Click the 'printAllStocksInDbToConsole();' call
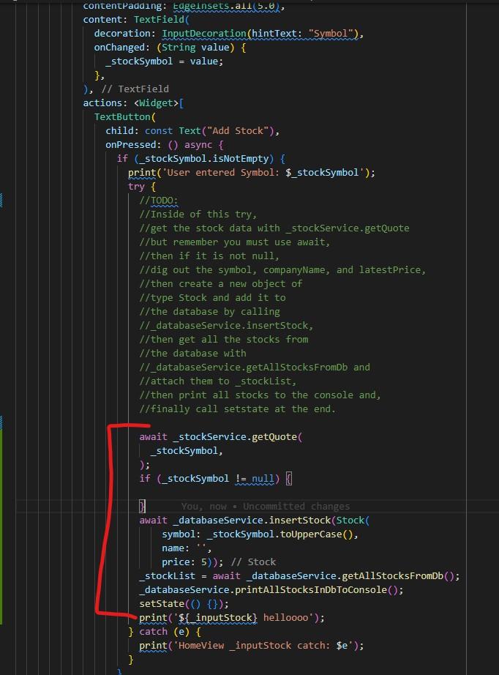The image size is (499, 675). pyautogui.click(x=319, y=590)
